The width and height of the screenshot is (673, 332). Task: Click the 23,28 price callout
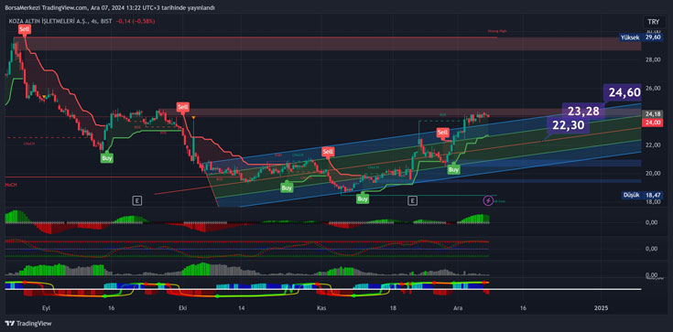[x=583, y=112]
